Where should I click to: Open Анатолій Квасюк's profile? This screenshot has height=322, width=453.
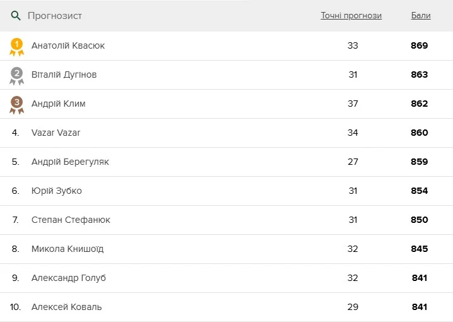point(68,46)
